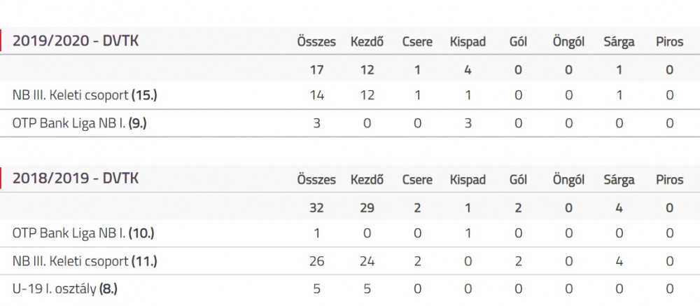Screen dimensions: 700x306
Task: Click the 2019/2020 - DVTK season heading
Action: [x=76, y=41]
